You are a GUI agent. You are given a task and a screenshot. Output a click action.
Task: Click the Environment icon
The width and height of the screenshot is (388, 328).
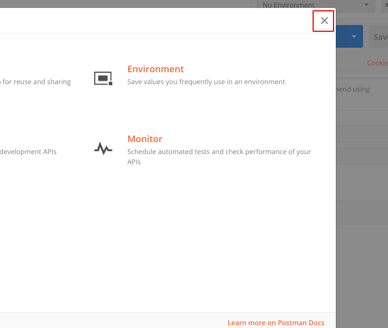tap(103, 78)
